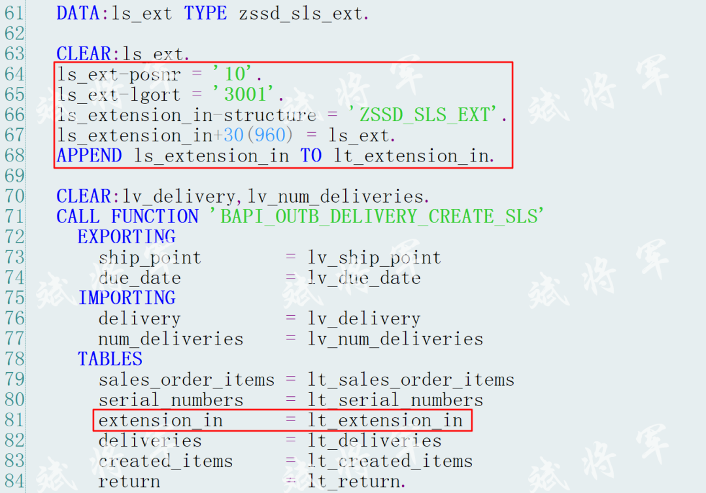This screenshot has width=706, height=493.
Task: Click line number 61 in the gutter
Action: (14, 12)
